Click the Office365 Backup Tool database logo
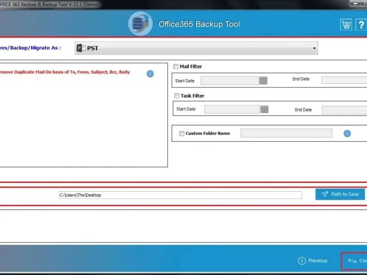 (x=140, y=24)
